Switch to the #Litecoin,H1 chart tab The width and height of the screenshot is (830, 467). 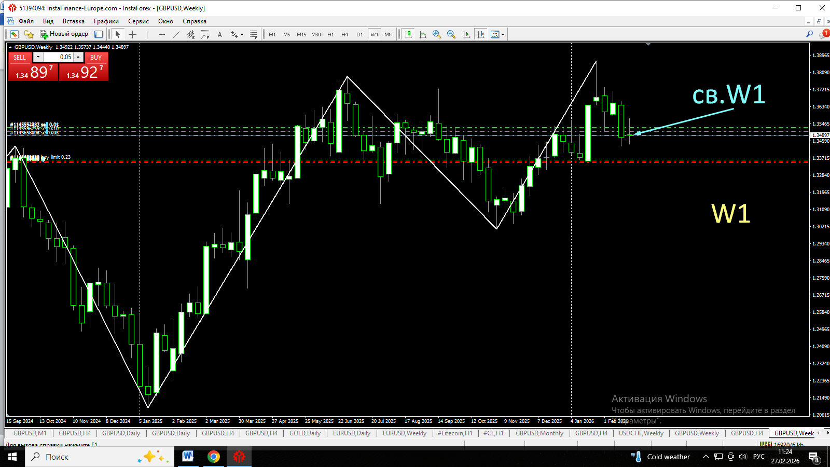[x=455, y=433]
